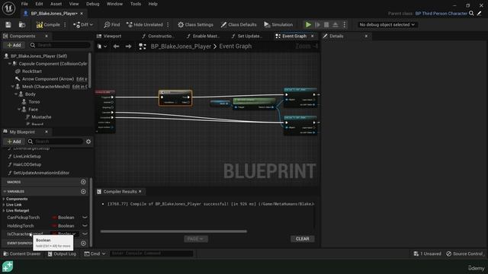
Task: Compile the blueprint
Action: 48,24
